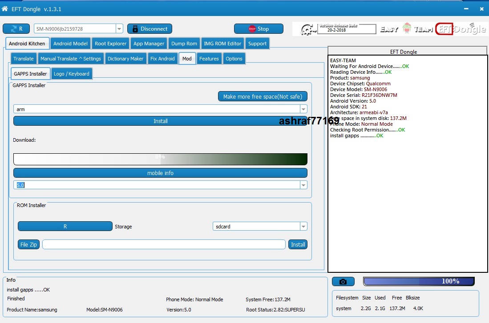Switch to the Android Kitchen tab
Viewport: 489px width, 323px height.
click(x=27, y=44)
